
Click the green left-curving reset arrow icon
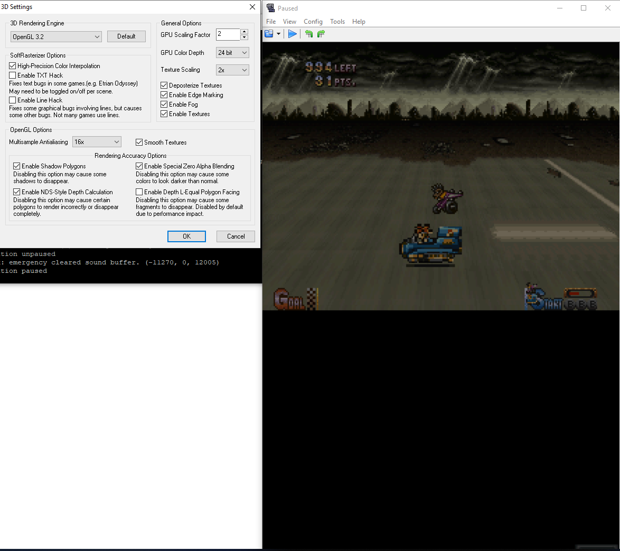click(309, 33)
